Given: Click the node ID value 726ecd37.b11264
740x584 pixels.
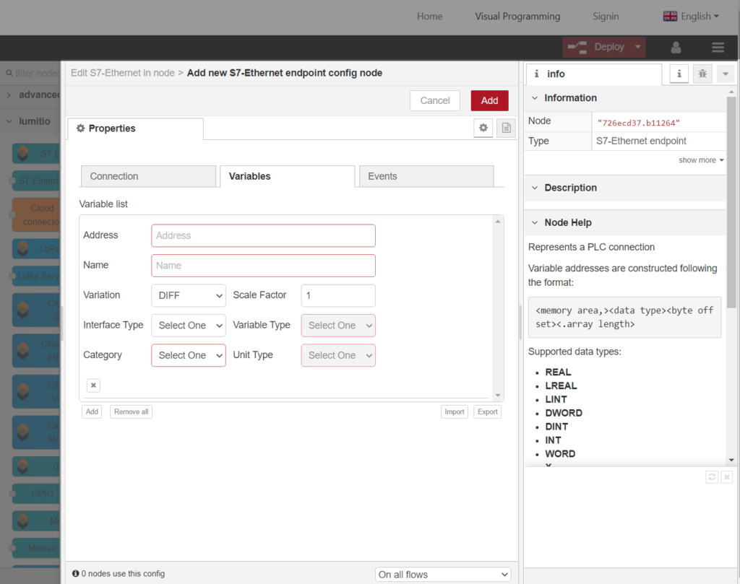Looking at the screenshot, I should pos(638,123).
